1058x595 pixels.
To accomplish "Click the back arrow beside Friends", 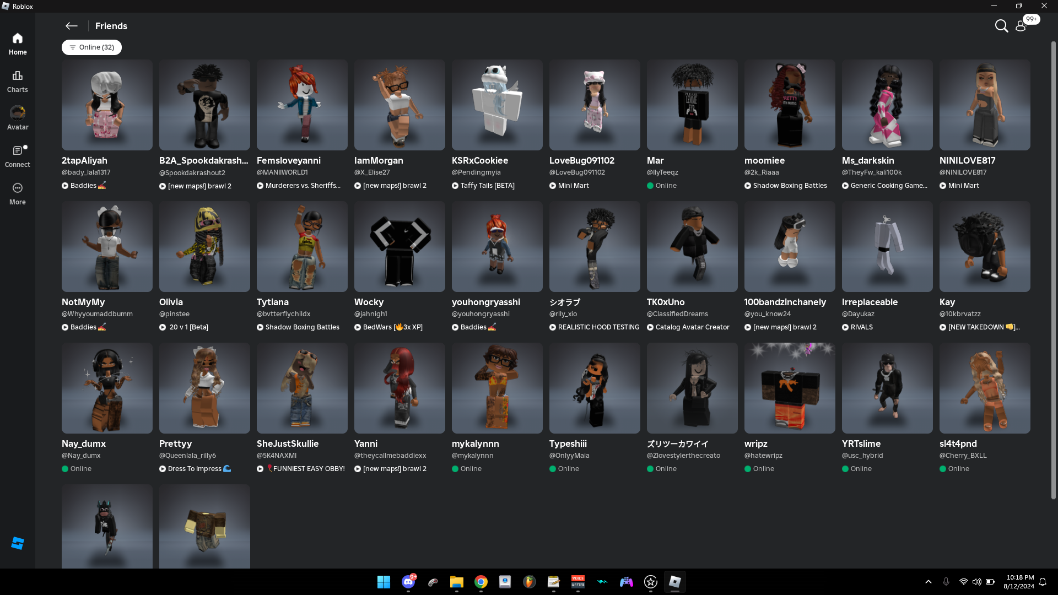I will pos(72,26).
